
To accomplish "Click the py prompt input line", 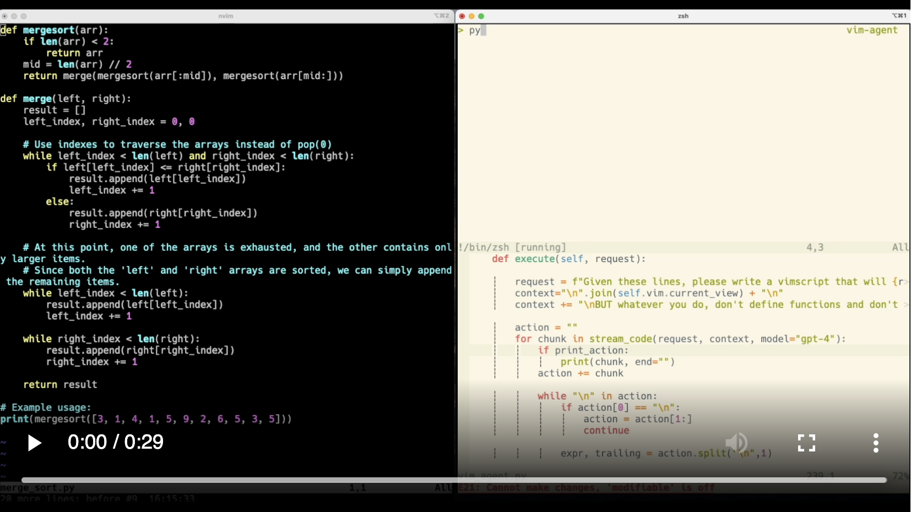I will click(x=475, y=30).
